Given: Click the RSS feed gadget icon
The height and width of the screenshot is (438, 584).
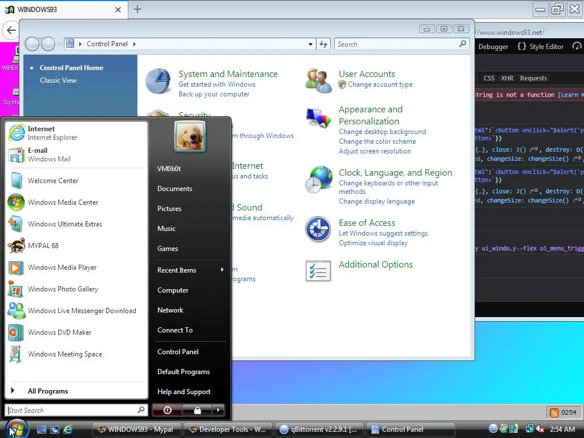Looking at the screenshot, I should [554, 412].
